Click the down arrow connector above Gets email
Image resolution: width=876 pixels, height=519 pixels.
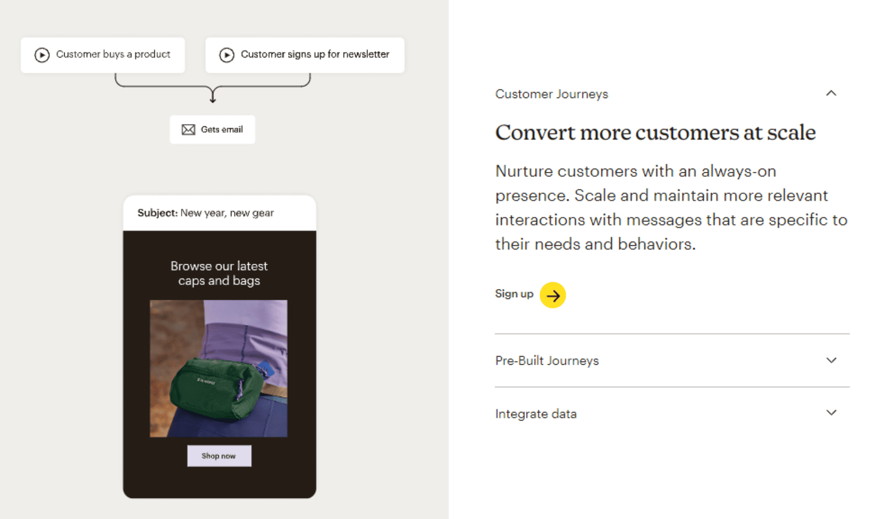tap(213, 95)
